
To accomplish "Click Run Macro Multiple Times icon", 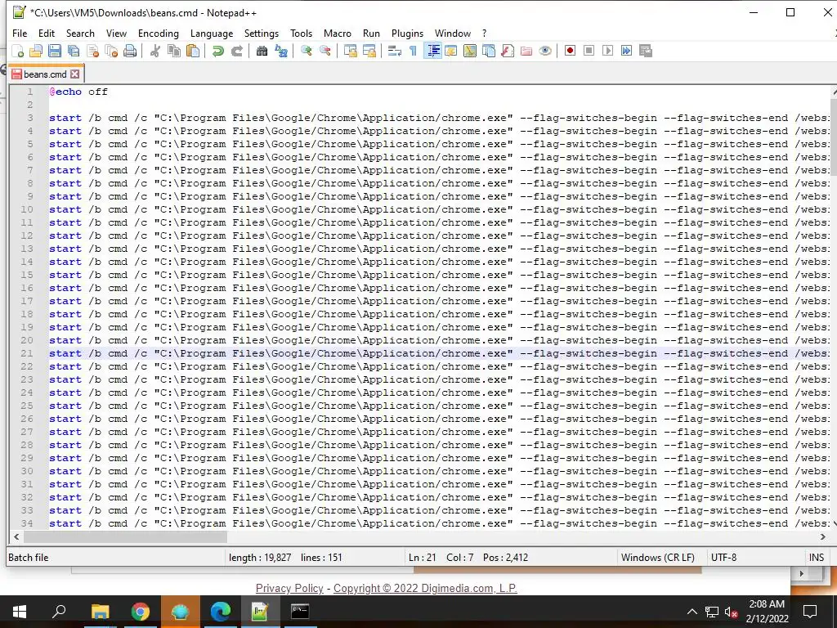I will pyautogui.click(x=626, y=51).
